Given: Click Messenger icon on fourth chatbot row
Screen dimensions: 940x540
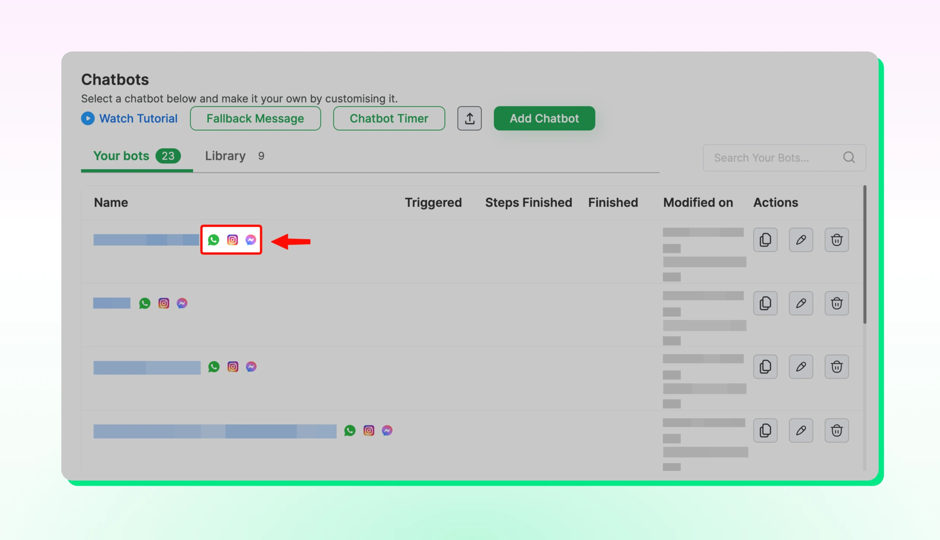Looking at the screenshot, I should [387, 431].
